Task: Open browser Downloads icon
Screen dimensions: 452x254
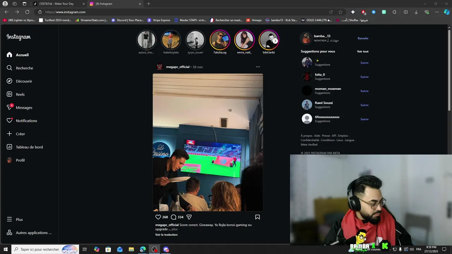Action: pyautogui.click(x=416, y=12)
